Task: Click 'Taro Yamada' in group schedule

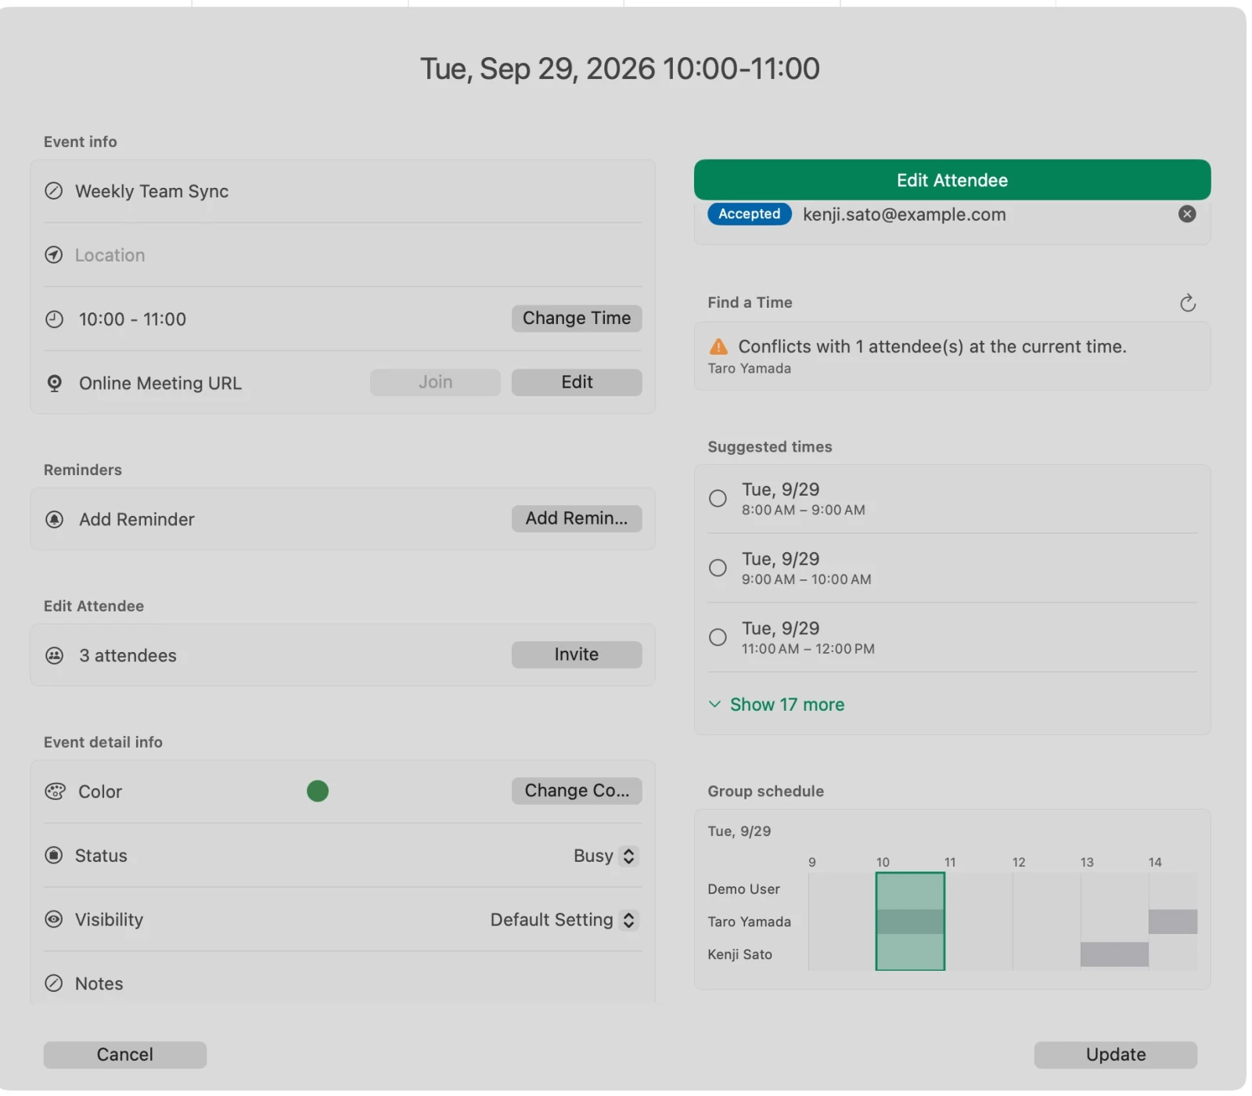Action: click(x=749, y=922)
